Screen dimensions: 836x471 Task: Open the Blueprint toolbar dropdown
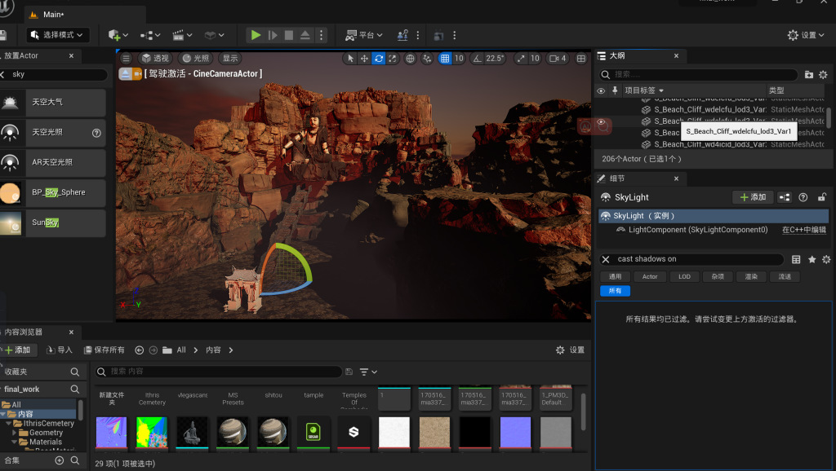pyautogui.click(x=150, y=35)
